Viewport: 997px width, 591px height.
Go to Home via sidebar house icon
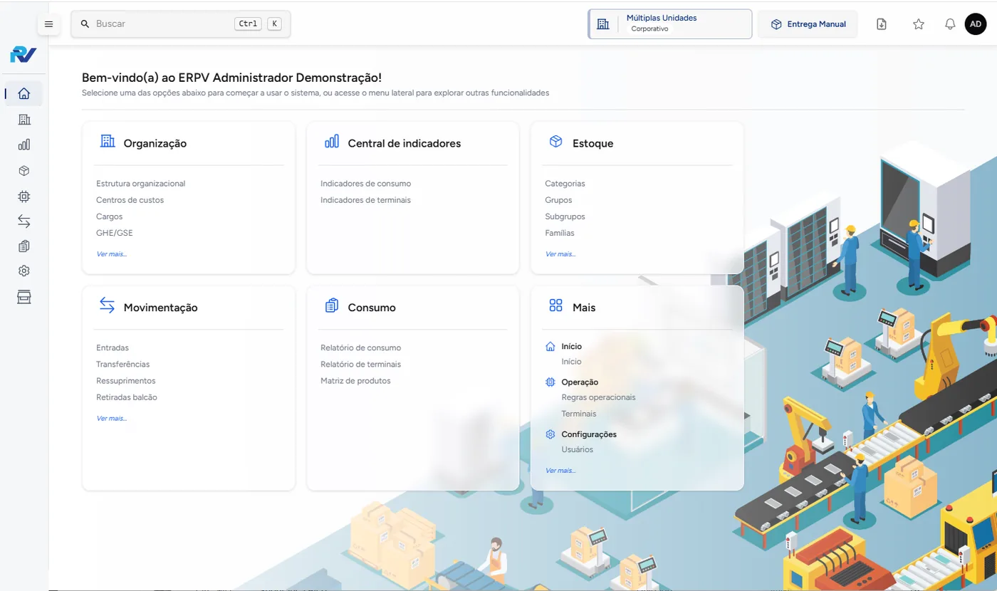(x=24, y=93)
